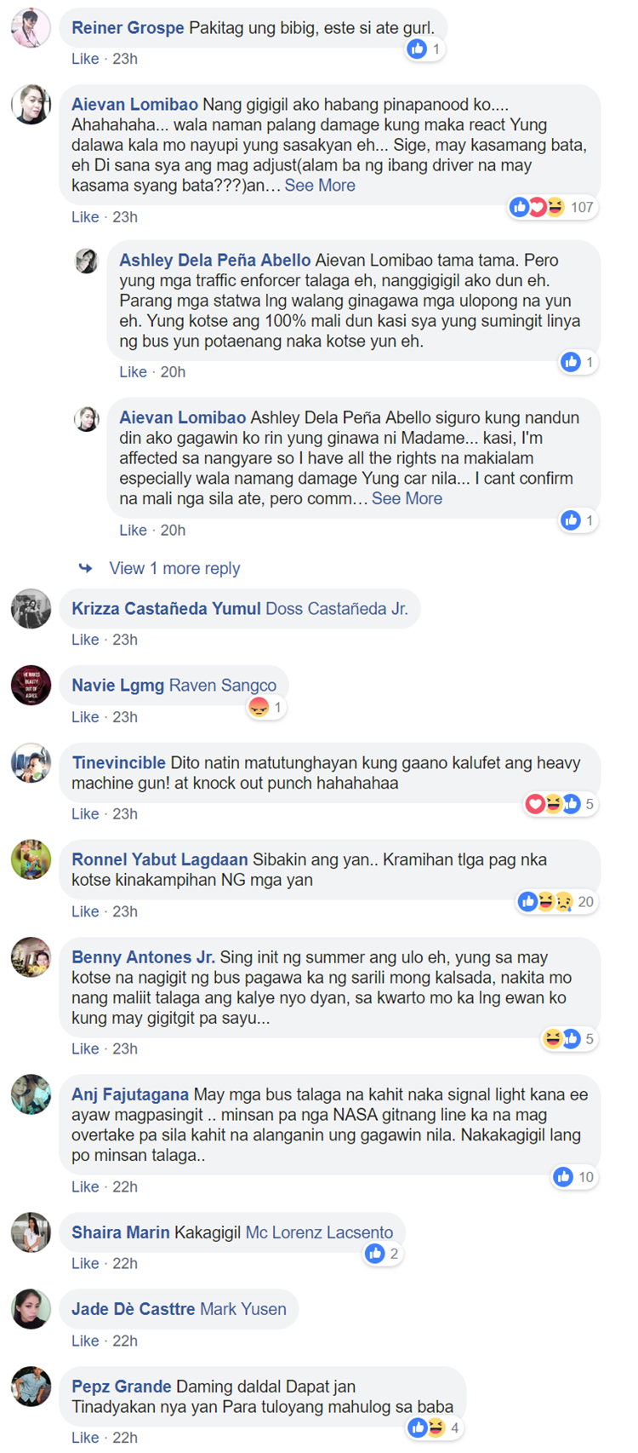Screen dimensions: 638x1453
Task: Click the 23h timestamp on Reiner Grospe's comment
Action: point(125,59)
